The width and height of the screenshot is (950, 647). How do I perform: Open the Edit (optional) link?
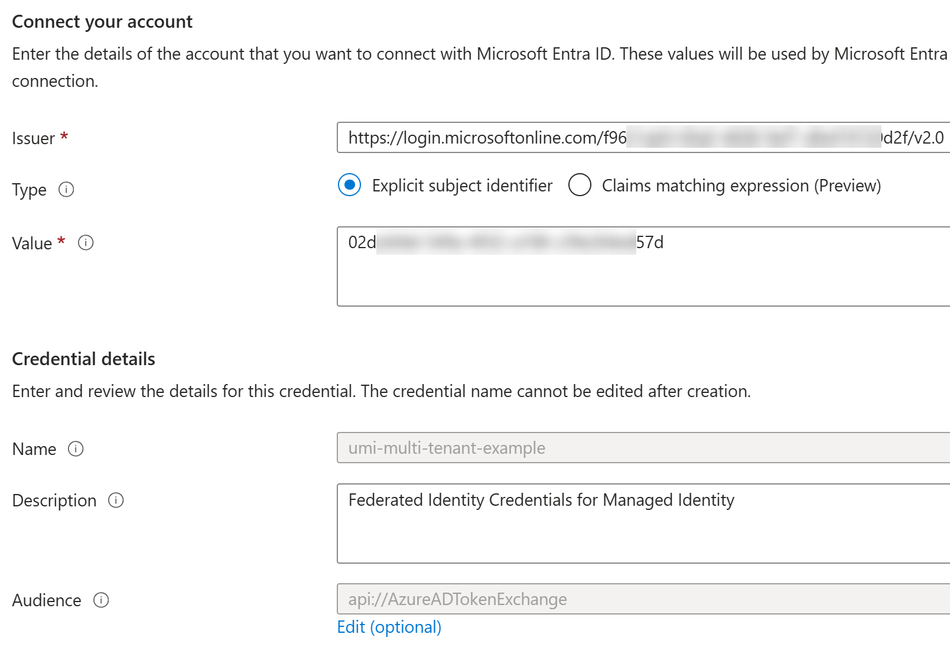coord(389,627)
